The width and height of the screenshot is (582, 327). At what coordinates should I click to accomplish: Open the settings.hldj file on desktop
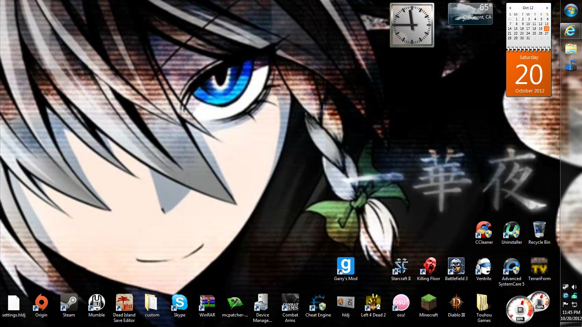[14, 306]
